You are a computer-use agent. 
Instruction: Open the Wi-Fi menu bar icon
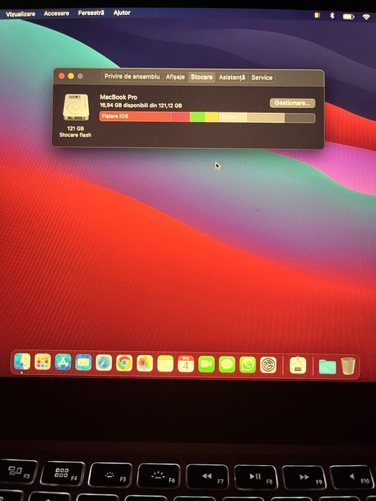366,17
